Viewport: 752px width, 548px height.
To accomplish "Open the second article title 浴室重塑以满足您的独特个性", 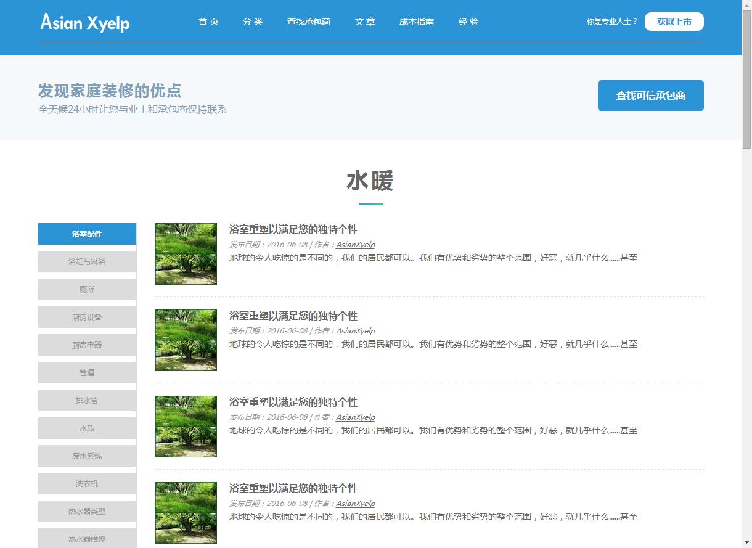I will tap(293, 316).
